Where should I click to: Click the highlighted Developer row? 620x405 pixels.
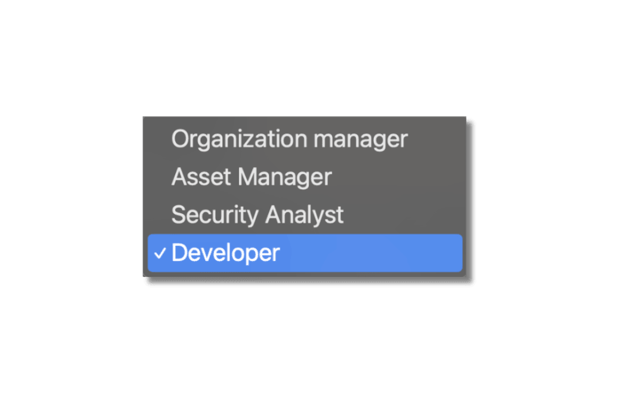pos(304,253)
